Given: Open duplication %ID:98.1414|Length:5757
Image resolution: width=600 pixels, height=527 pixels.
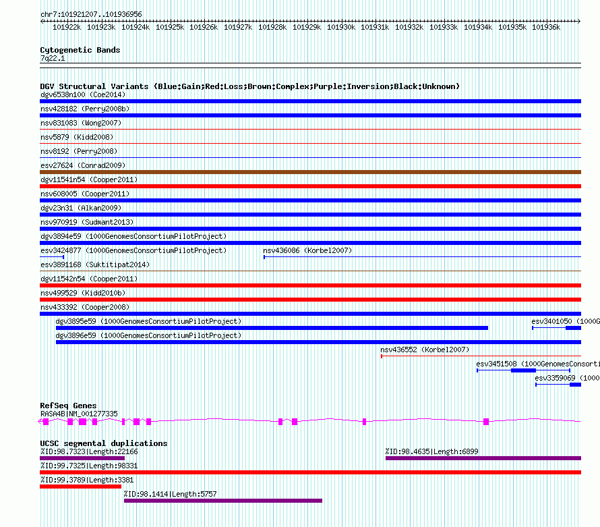Looking at the screenshot, I should pyautogui.click(x=171, y=495).
